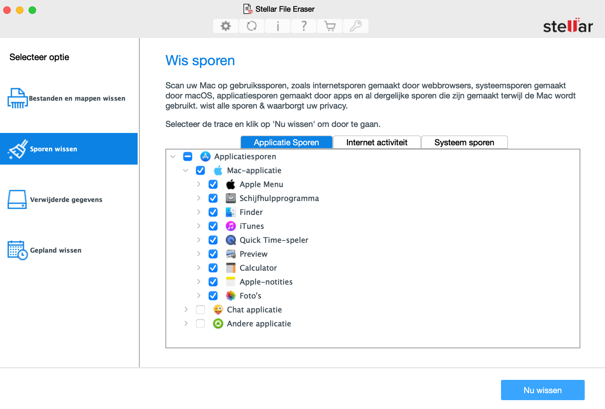
Task: Enable the Andere applicatie checkbox
Action: point(200,324)
